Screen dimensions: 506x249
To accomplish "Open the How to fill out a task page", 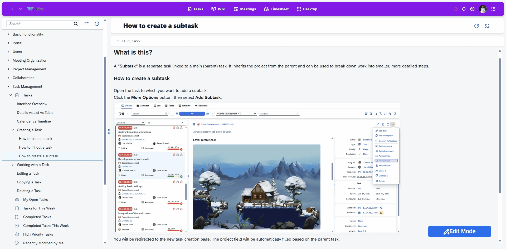I will click(36, 147).
